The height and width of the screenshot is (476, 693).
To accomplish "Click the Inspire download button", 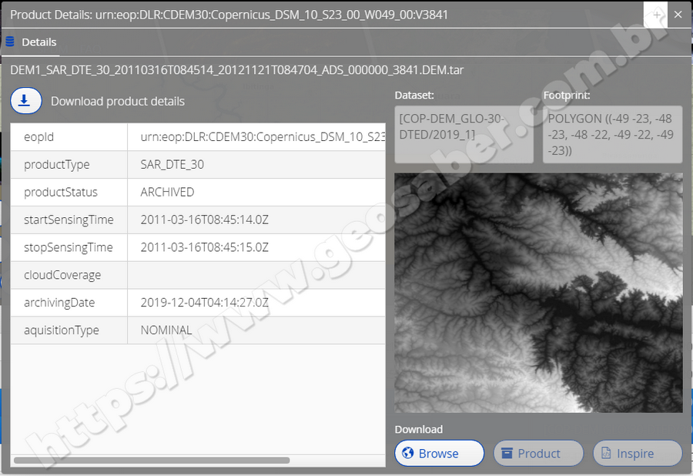I will point(638,453).
